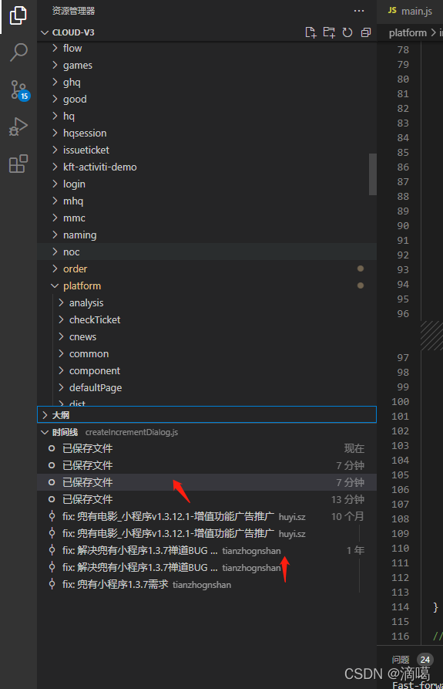This screenshot has width=443, height=689.
Task: Open Source Control with 15 changes
Action: pyautogui.click(x=19, y=90)
